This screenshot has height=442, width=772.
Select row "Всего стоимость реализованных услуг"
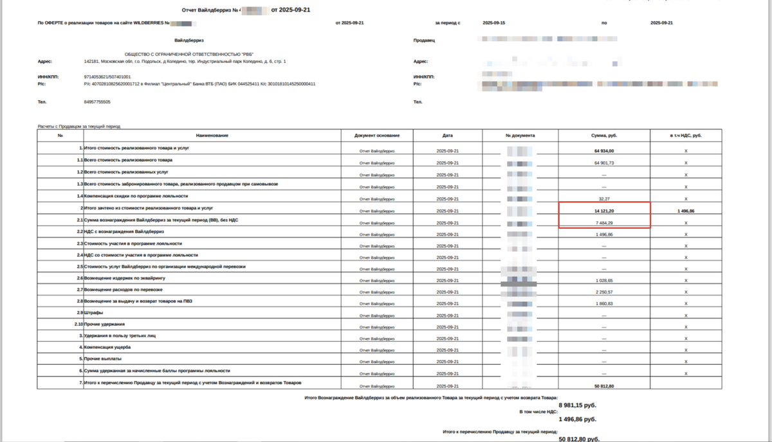click(x=380, y=173)
